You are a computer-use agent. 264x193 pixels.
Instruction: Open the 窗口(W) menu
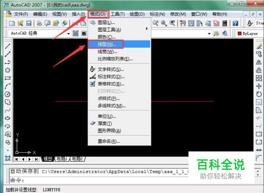pos(199,14)
